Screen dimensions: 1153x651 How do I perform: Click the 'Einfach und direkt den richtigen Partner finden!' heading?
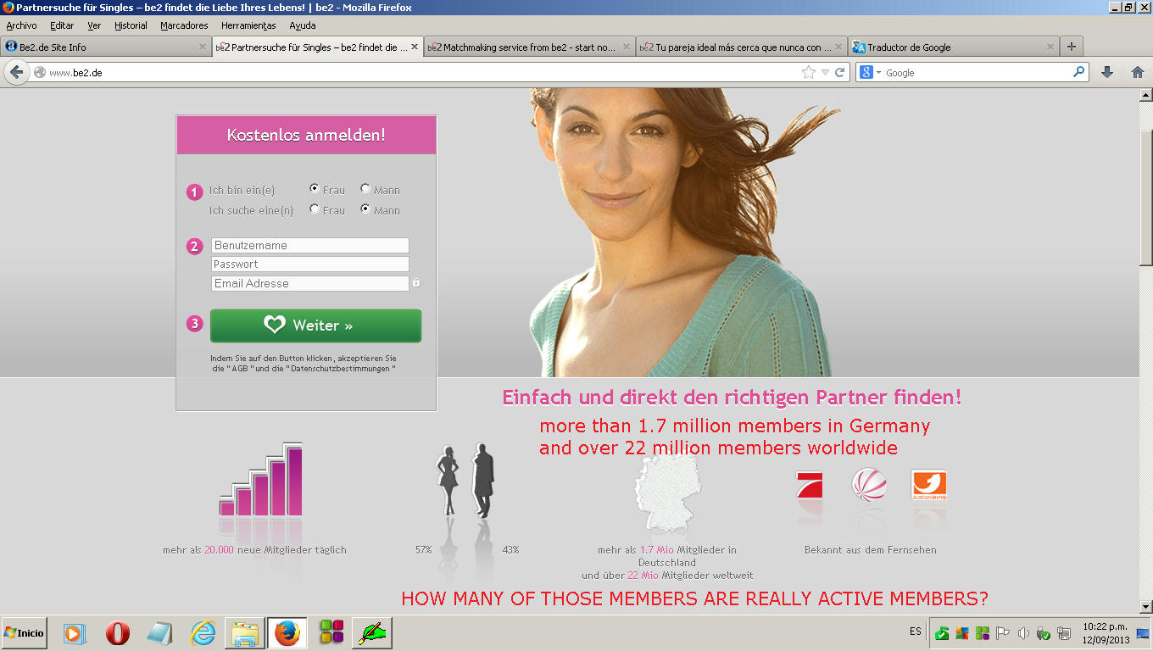tap(732, 398)
